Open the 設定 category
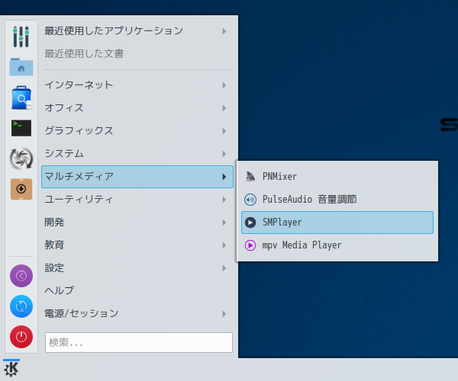The width and height of the screenshot is (458, 381). 137,268
